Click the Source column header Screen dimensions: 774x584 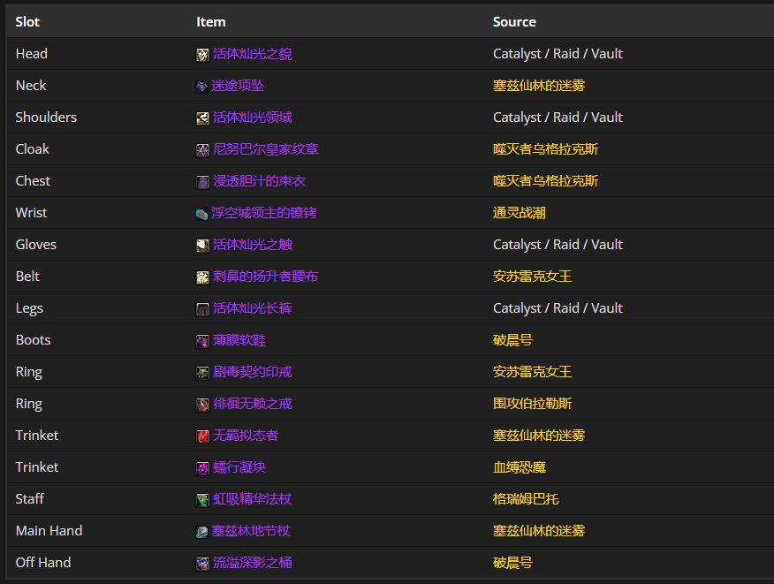point(514,21)
